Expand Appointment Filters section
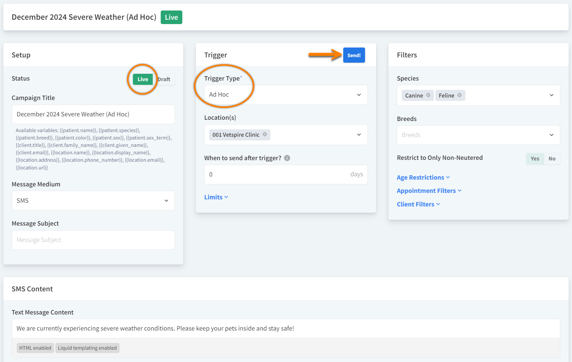The height and width of the screenshot is (362, 572). point(429,191)
